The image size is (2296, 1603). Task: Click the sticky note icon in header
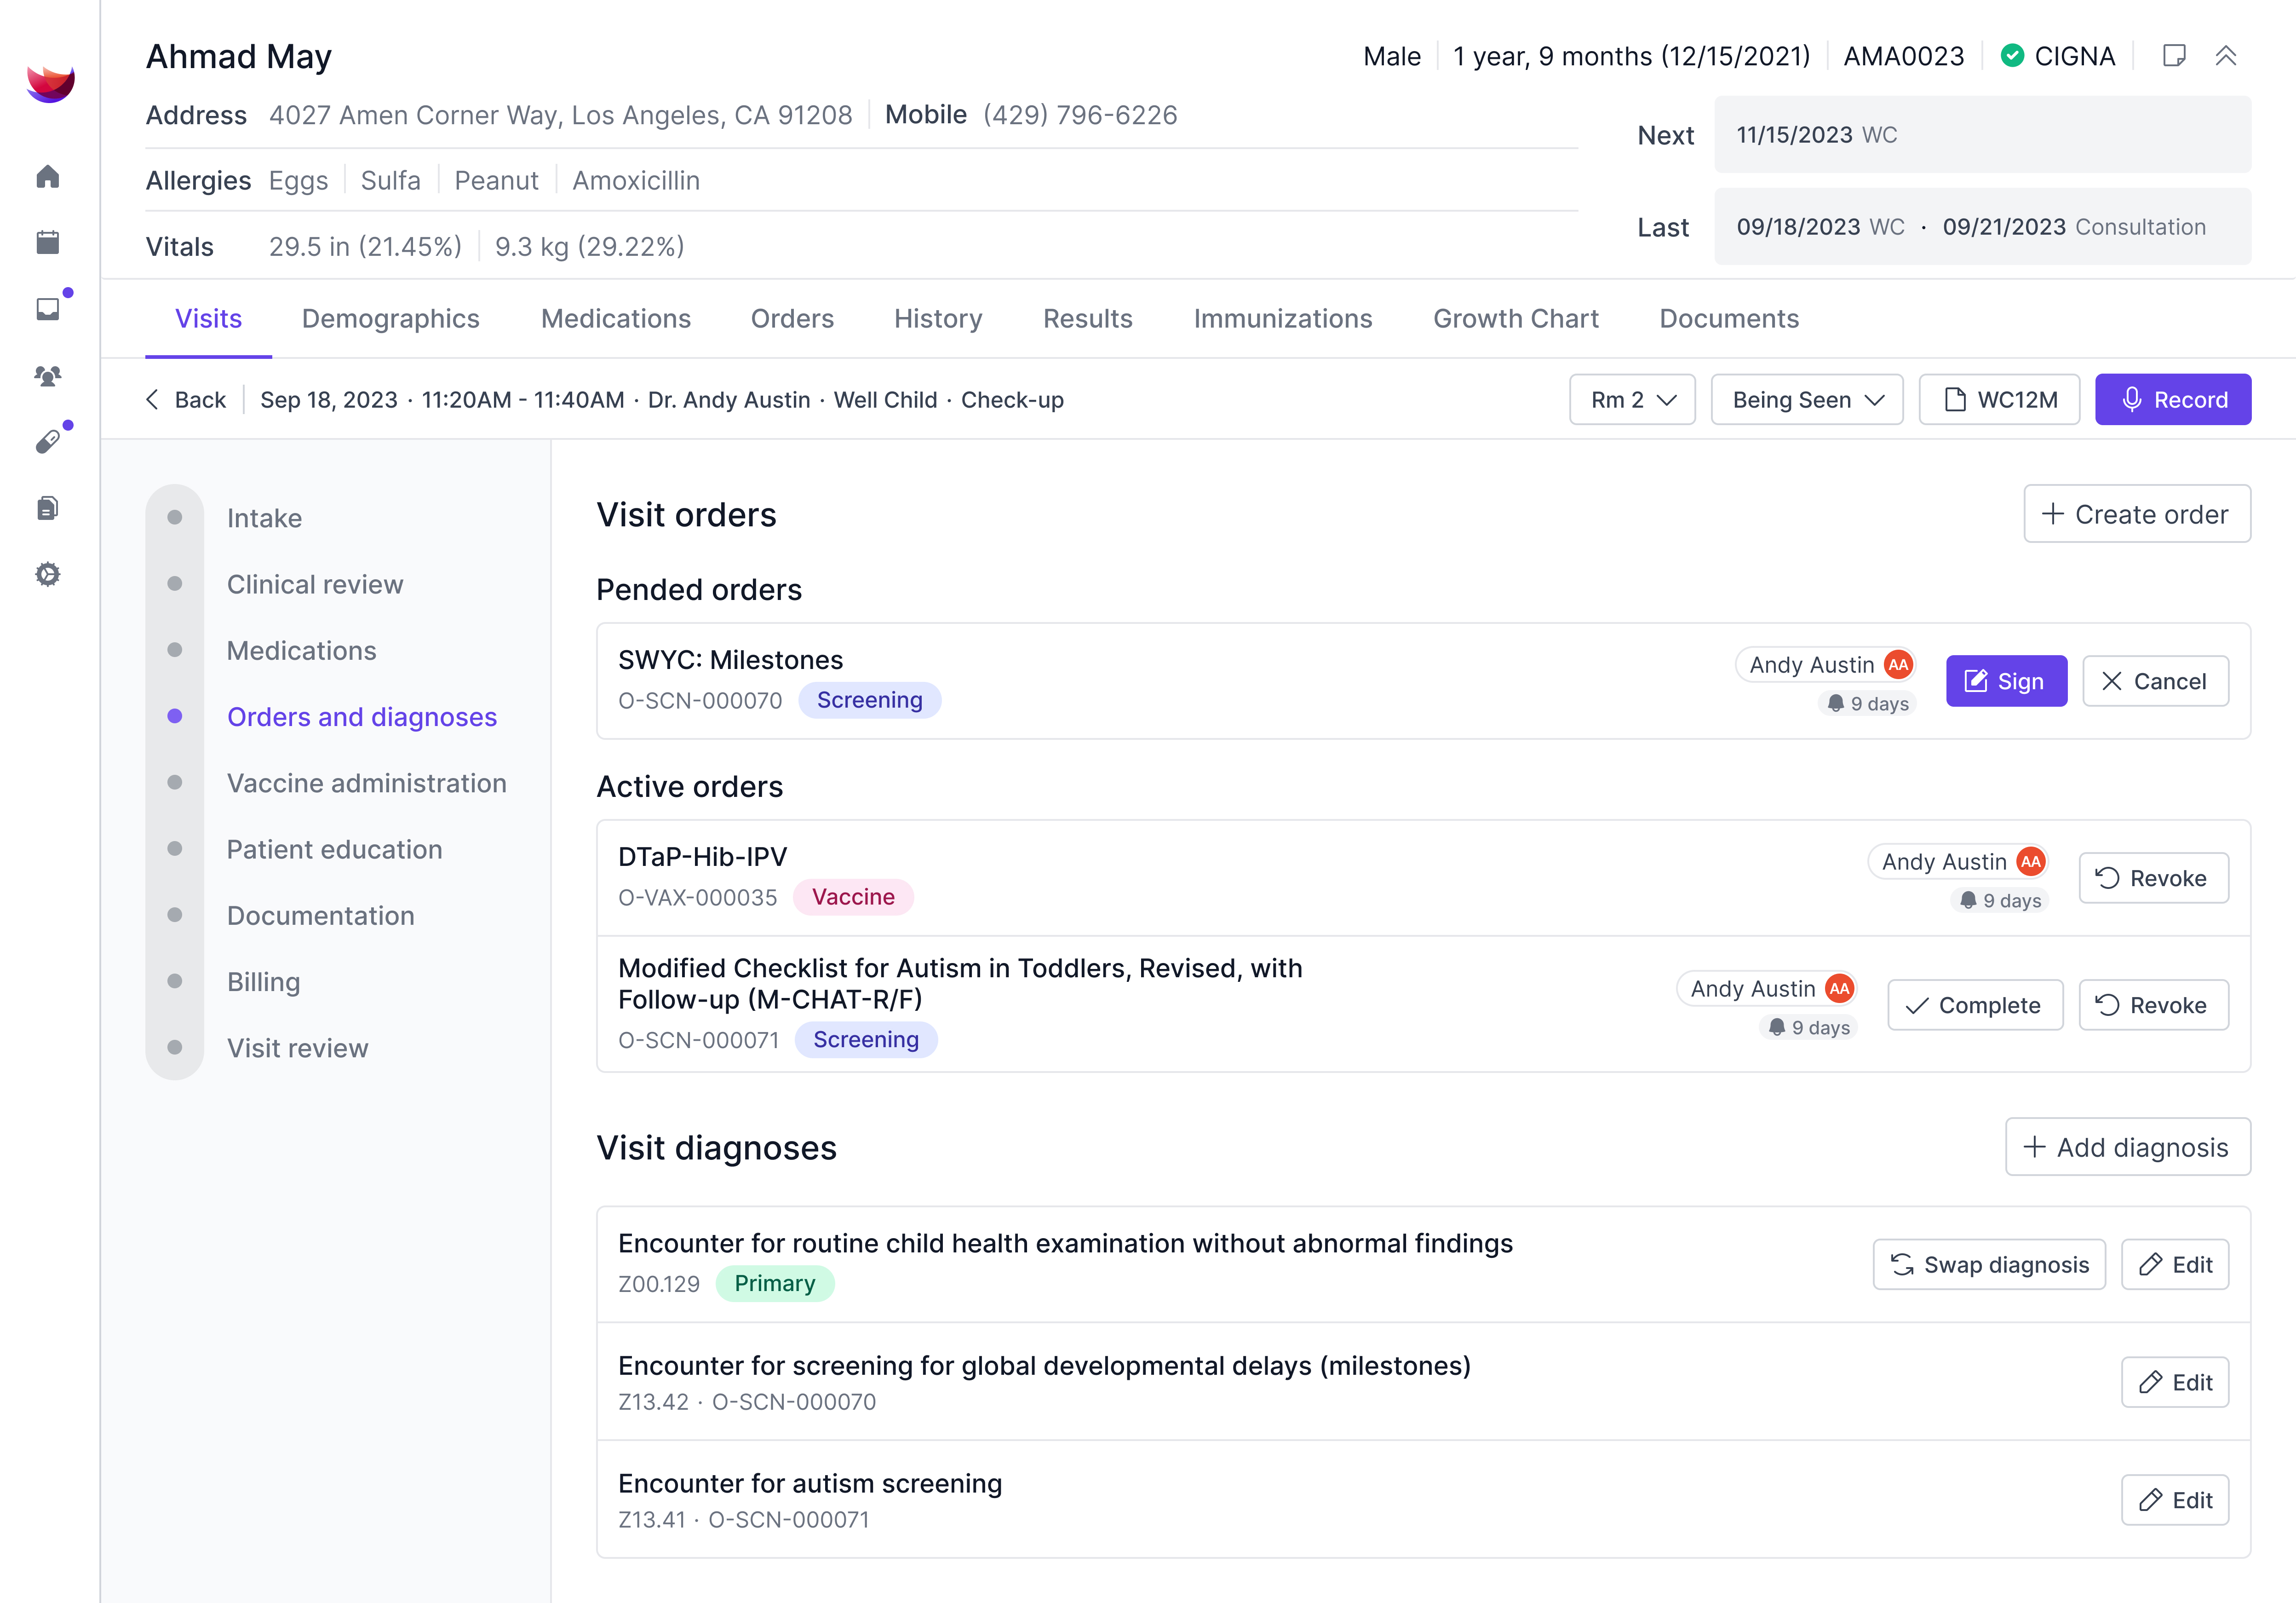point(2173,56)
